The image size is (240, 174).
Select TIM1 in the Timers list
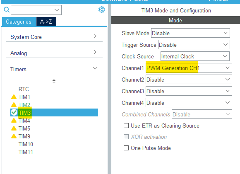click(x=24, y=97)
